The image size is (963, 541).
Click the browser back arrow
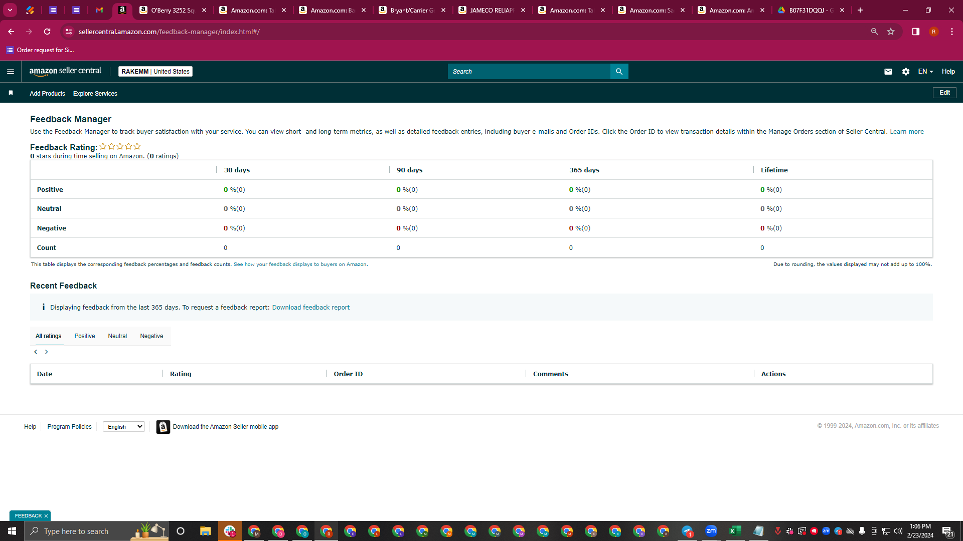(11, 32)
